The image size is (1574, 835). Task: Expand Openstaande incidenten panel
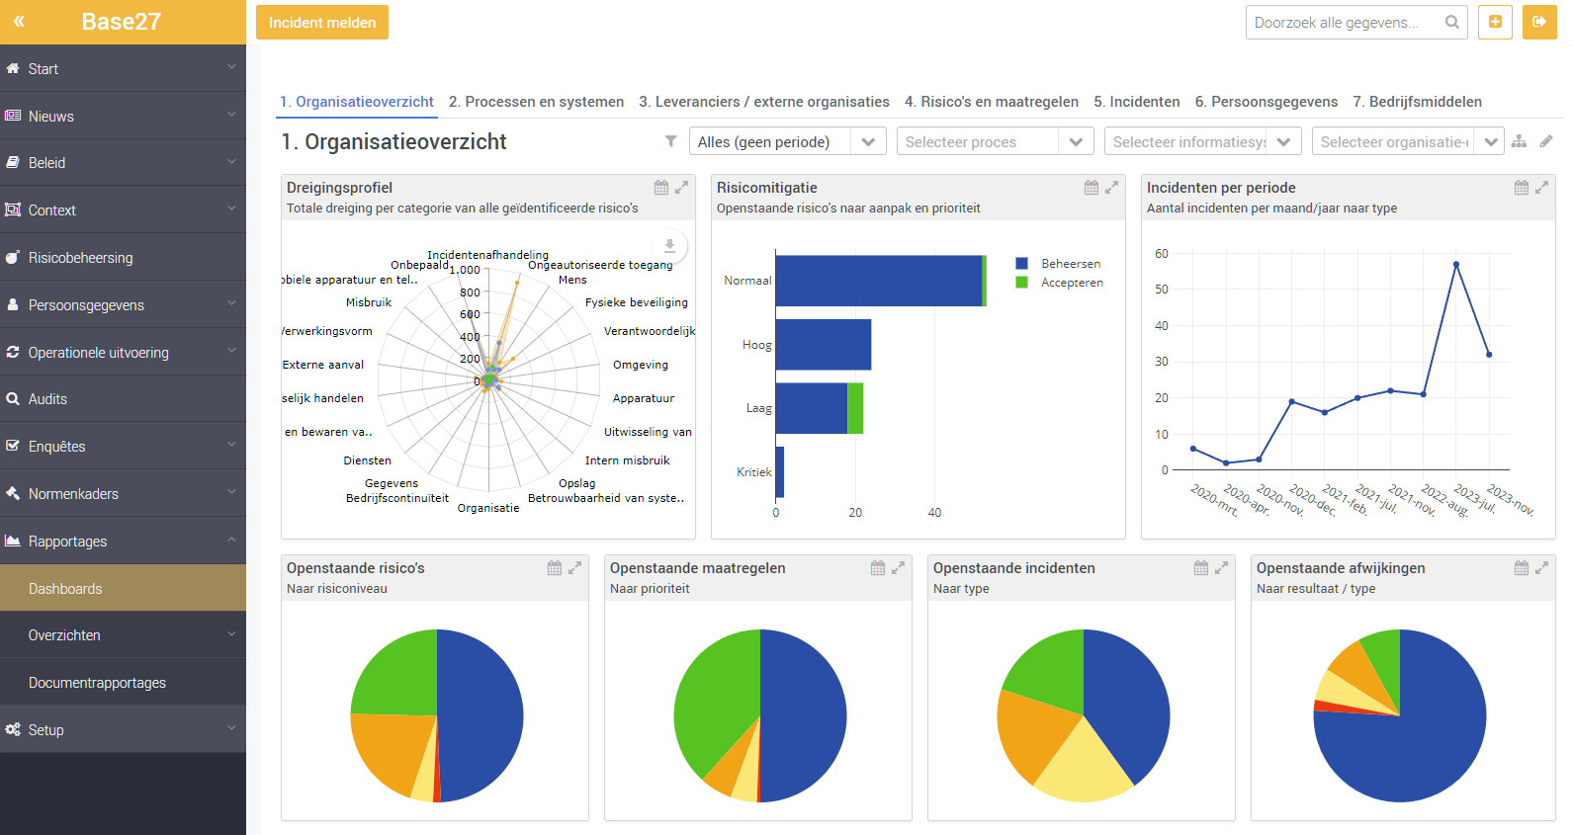click(x=1222, y=568)
